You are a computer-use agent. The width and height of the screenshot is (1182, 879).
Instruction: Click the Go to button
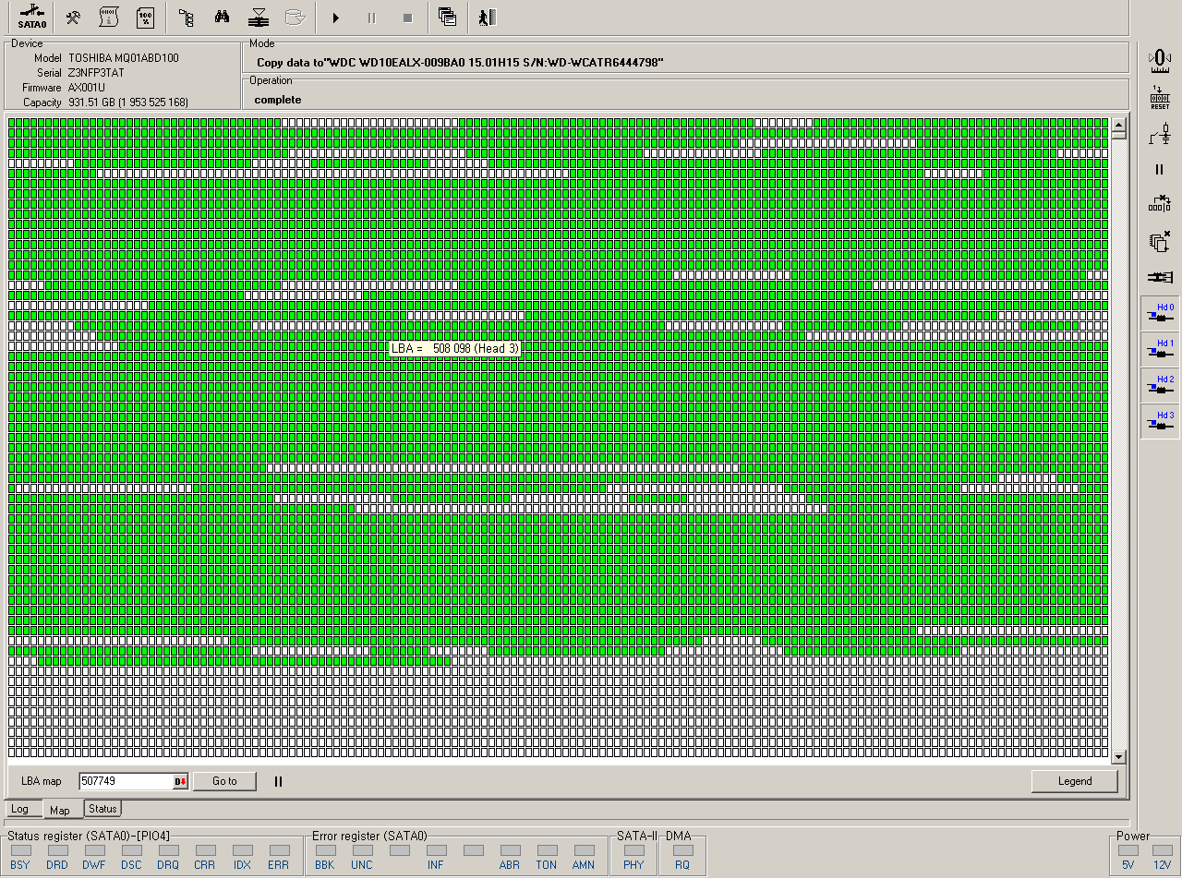pyautogui.click(x=224, y=781)
